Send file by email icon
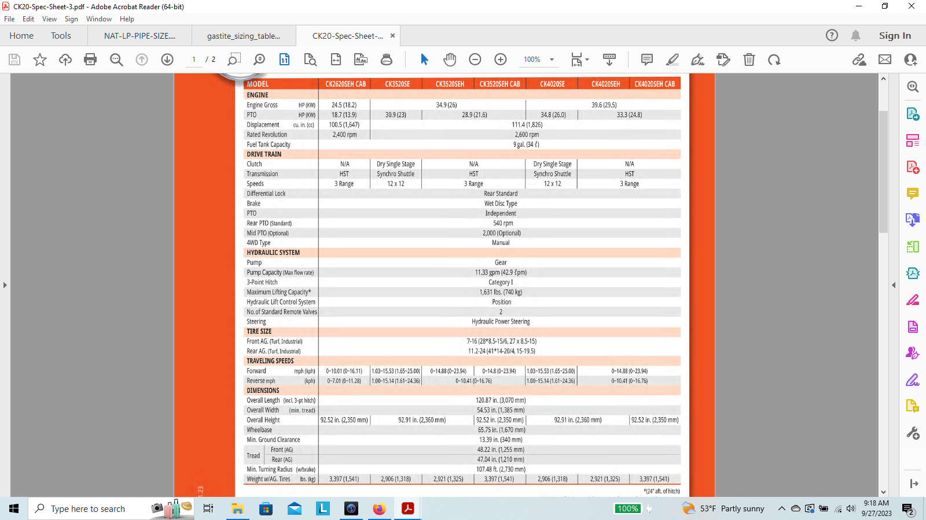The width and height of the screenshot is (926, 520). tap(885, 60)
